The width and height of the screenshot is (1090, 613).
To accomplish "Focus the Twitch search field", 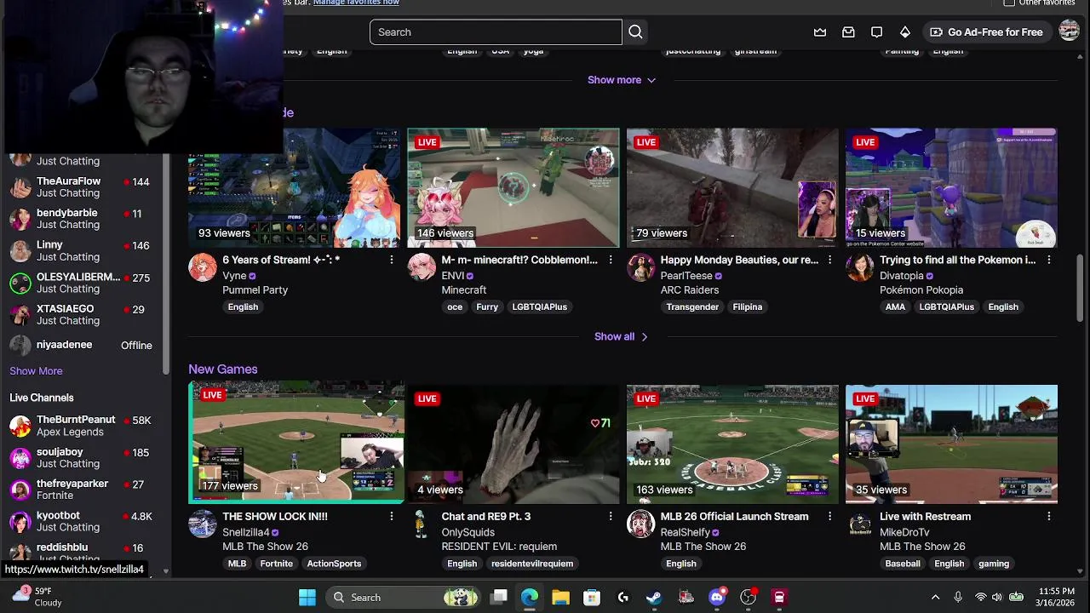I will coord(496,32).
